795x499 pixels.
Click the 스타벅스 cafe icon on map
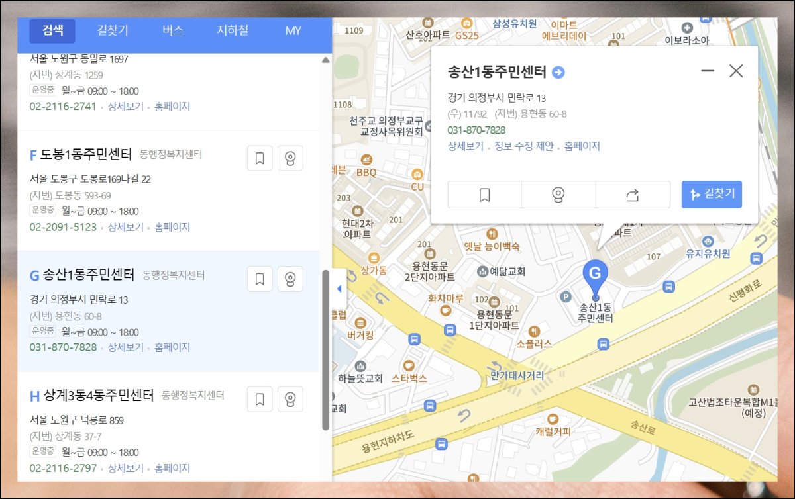[409, 365]
